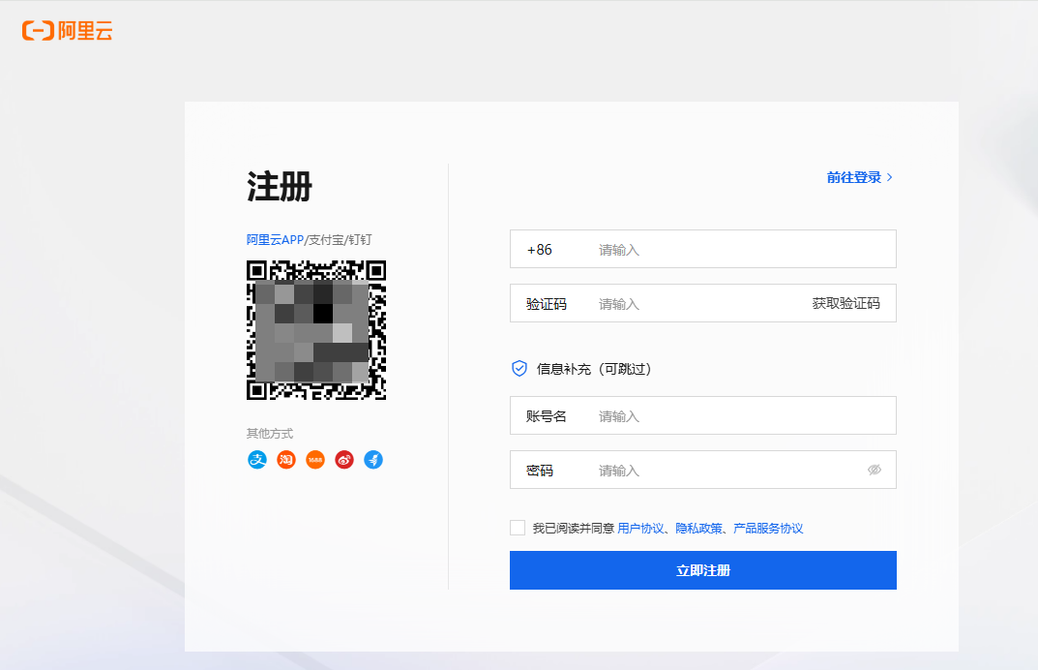The width and height of the screenshot is (1038, 670).
Task: Click the 阿里云APP link above QR code
Action: pyautogui.click(x=275, y=240)
